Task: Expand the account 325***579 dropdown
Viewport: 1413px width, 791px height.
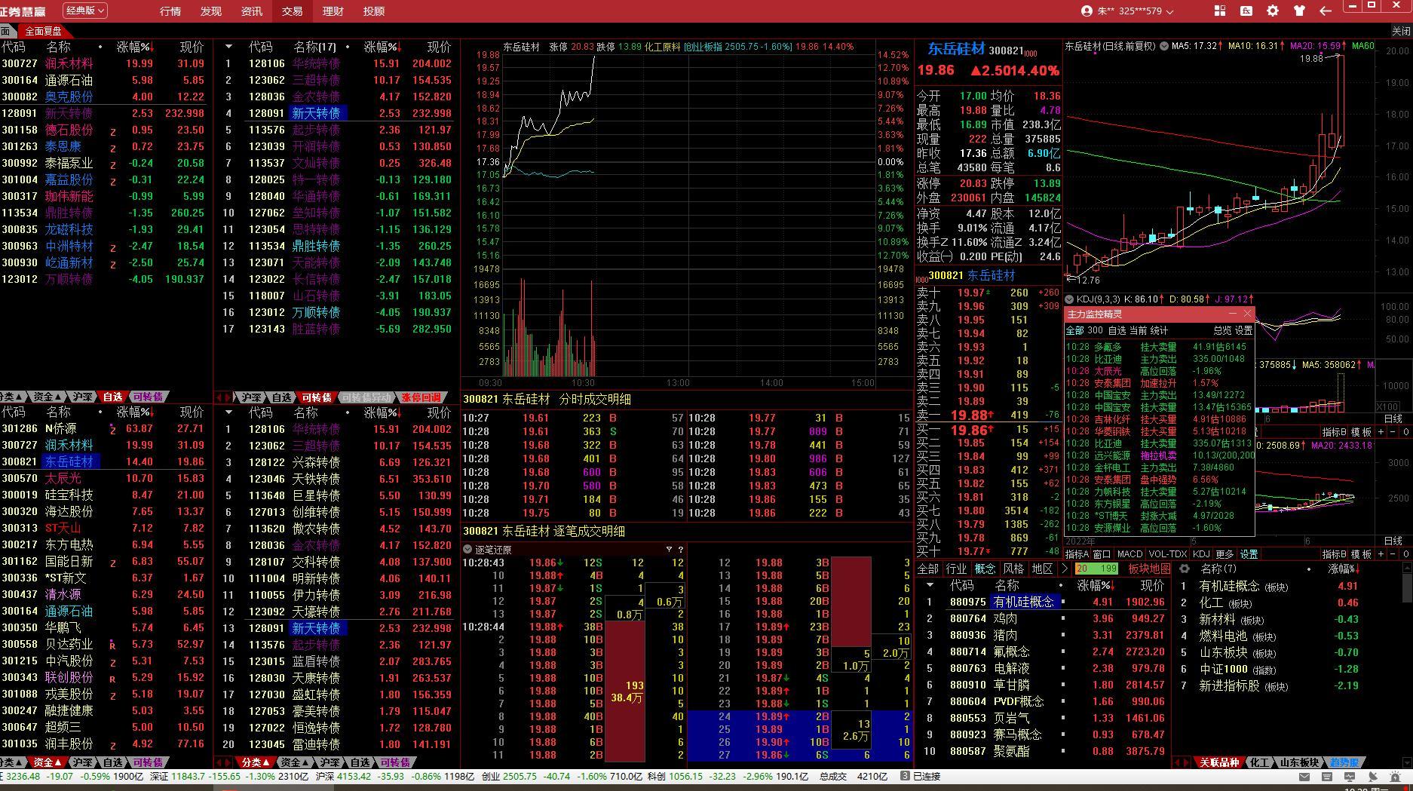Action: point(1169,11)
